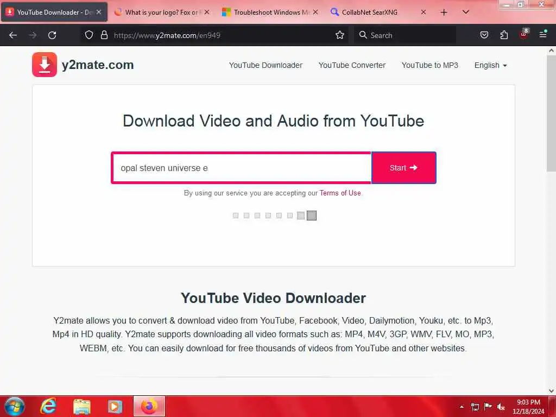Click the y2mate.com site title

pos(98,65)
